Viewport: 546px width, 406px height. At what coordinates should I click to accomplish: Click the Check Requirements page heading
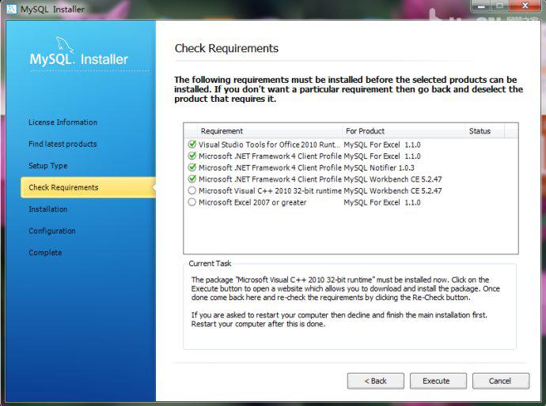coord(226,48)
